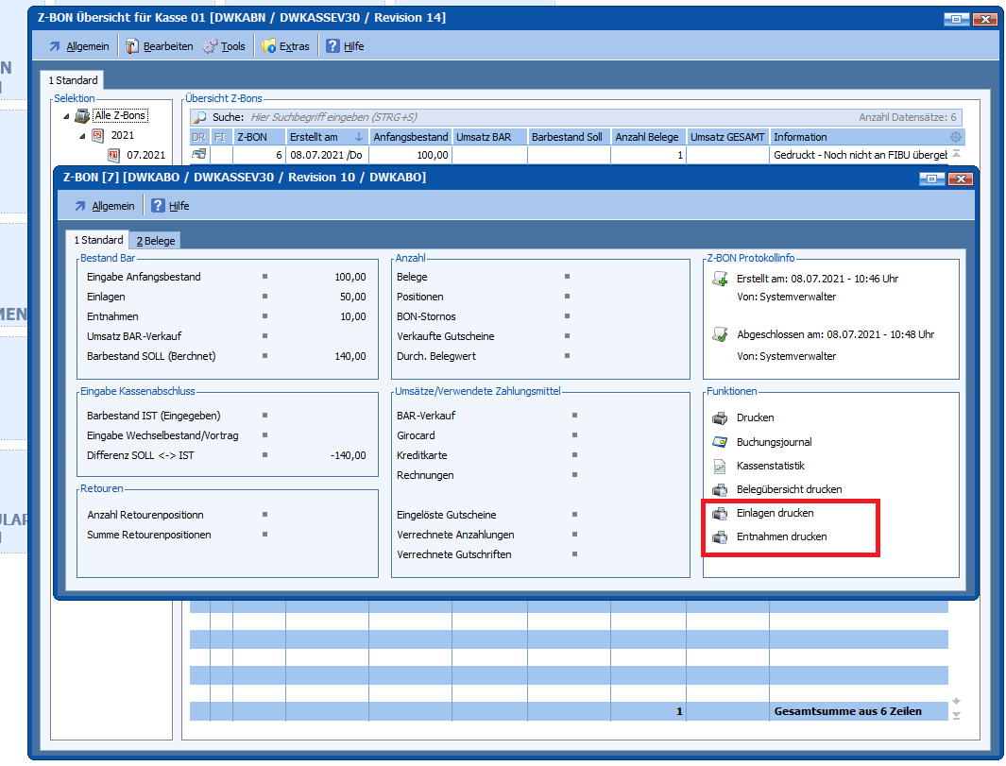
Task: Collapse the Alle Z-Bons tree node
Action: [67, 116]
